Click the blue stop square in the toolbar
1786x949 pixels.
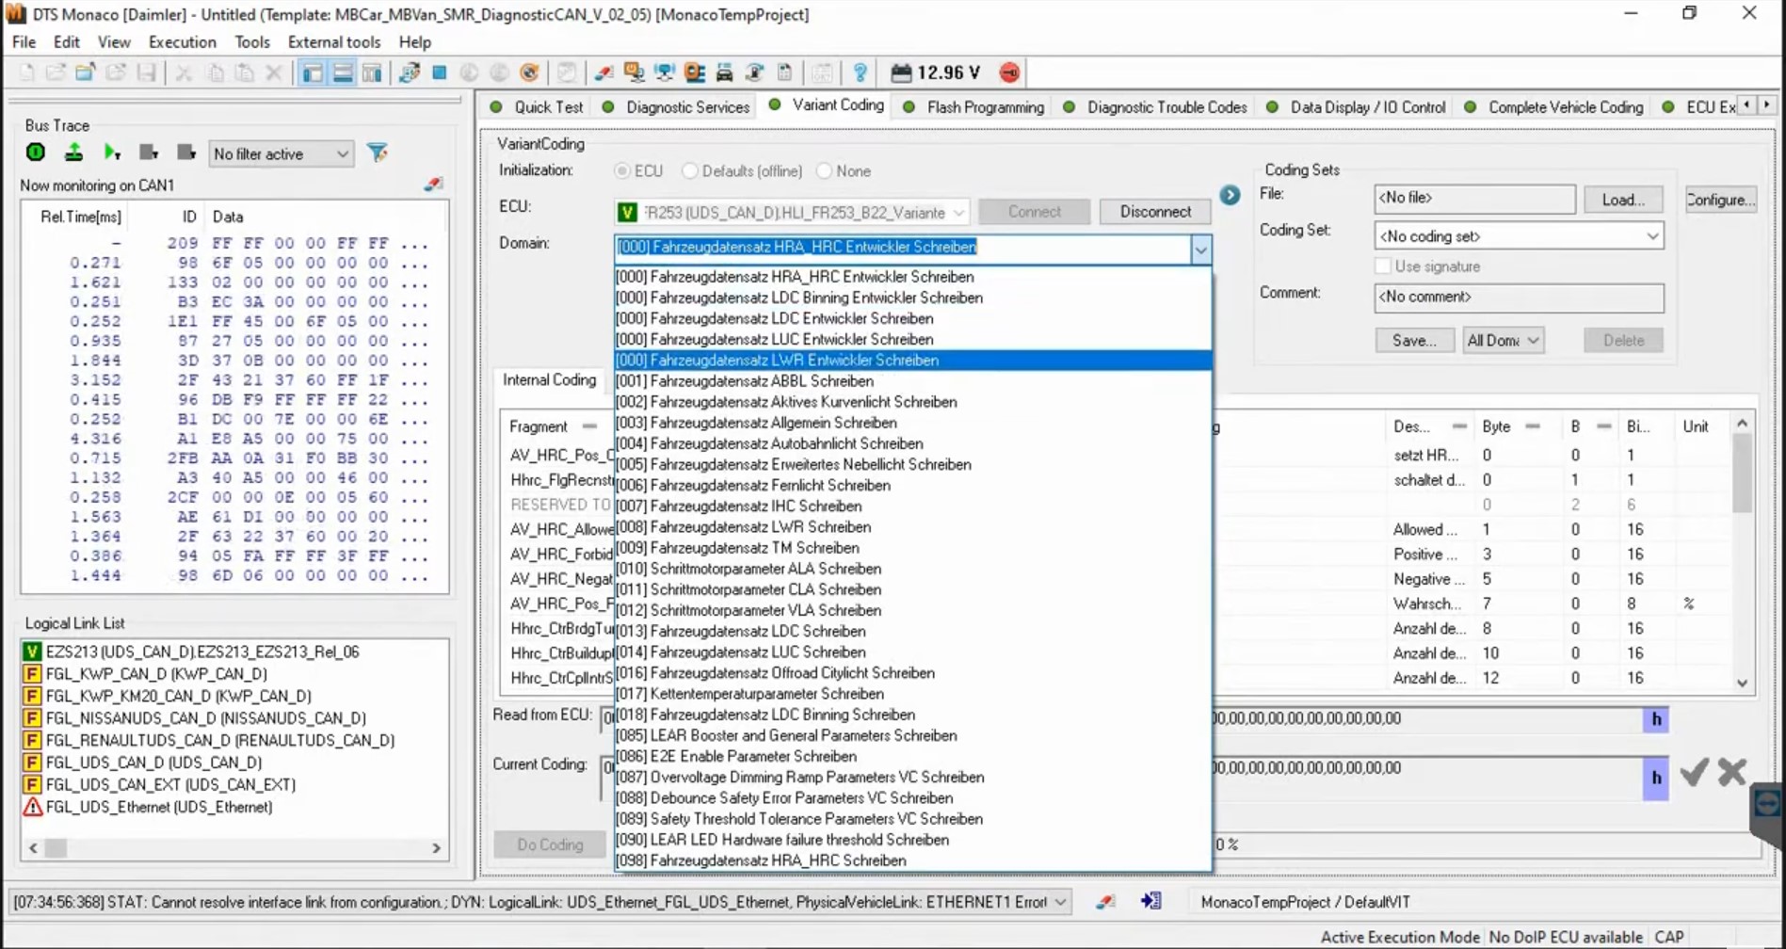[x=440, y=72]
